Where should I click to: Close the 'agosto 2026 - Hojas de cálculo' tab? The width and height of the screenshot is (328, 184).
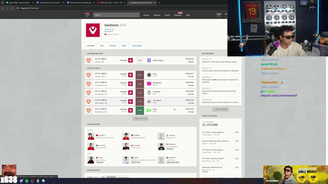point(33,3)
